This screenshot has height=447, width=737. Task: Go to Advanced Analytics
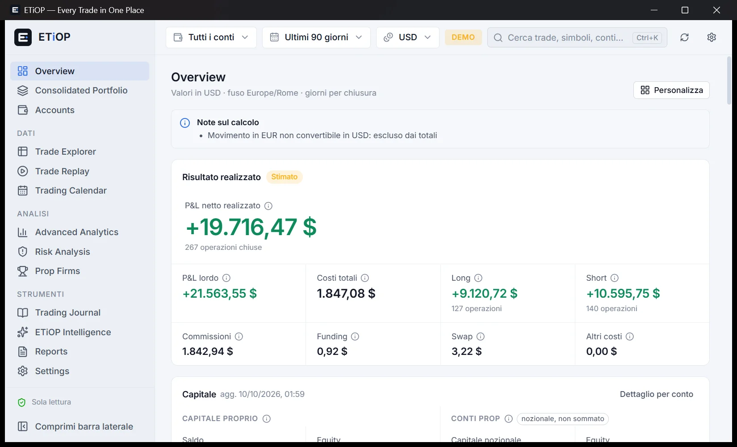click(x=80, y=232)
